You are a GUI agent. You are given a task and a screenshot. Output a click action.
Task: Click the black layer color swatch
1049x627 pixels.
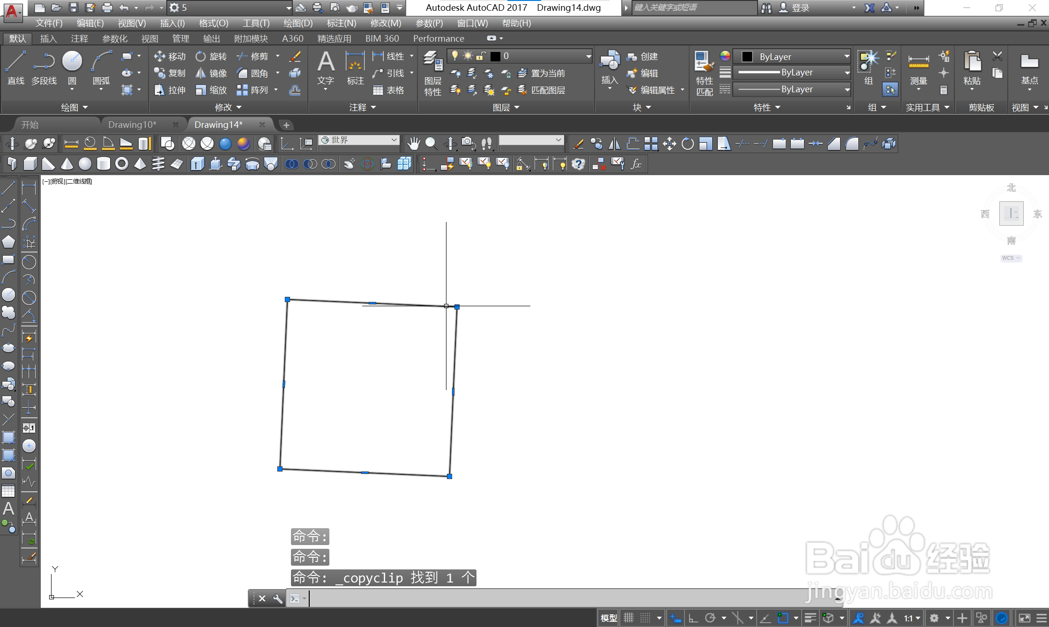click(x=495, y=56)
